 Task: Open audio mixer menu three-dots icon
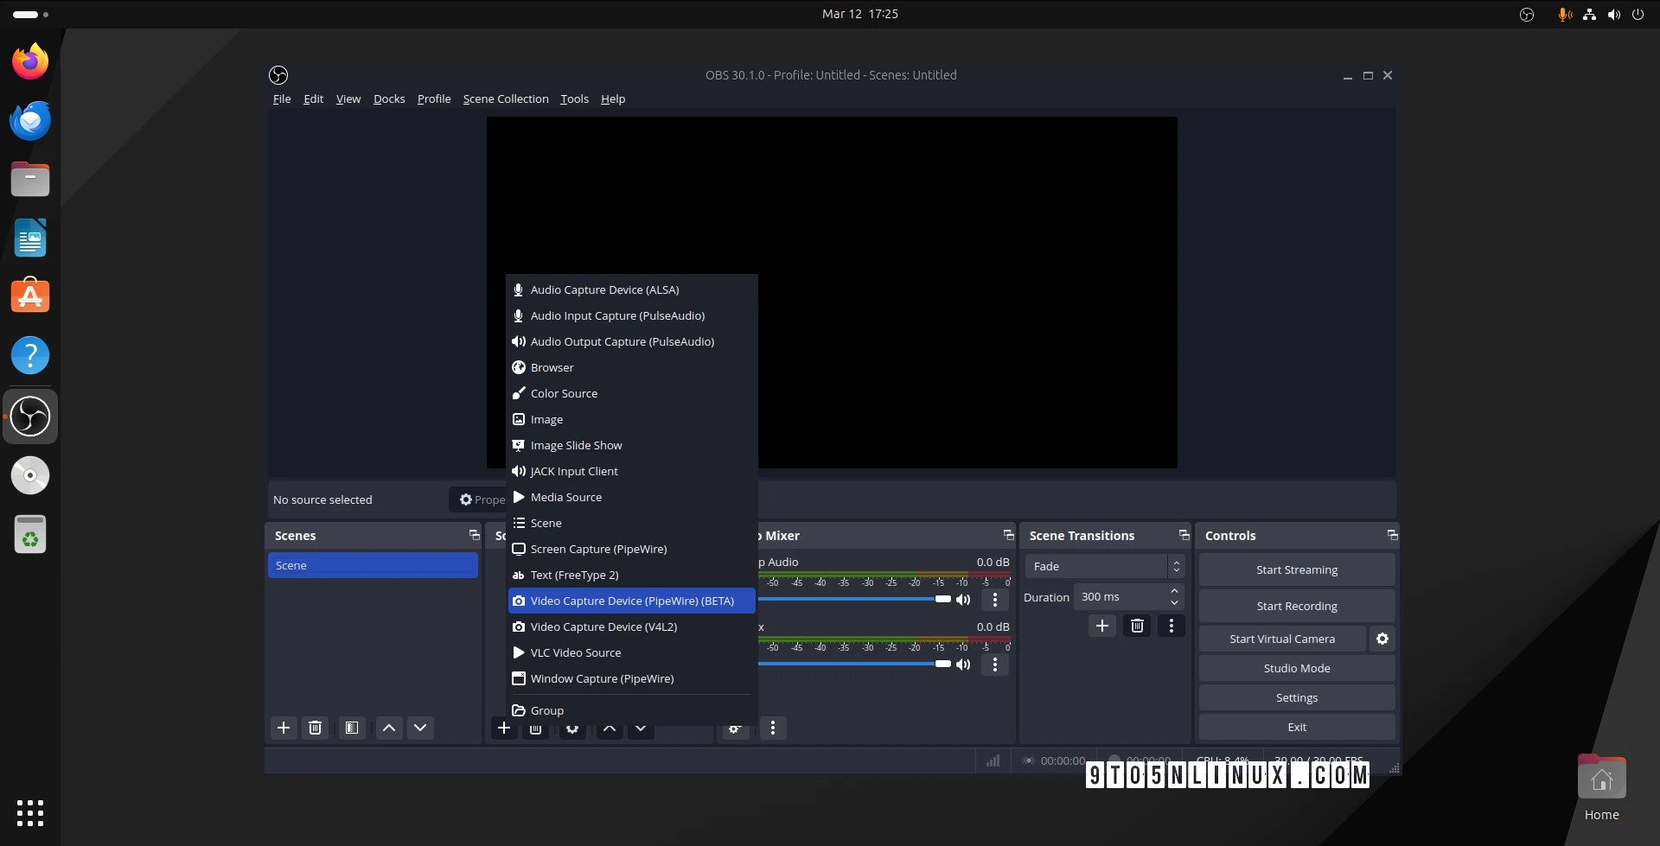(x=773, y=728)
